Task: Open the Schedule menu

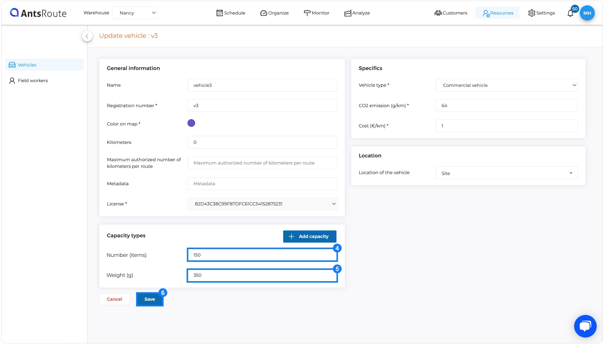Action: [x=231, y=13]
